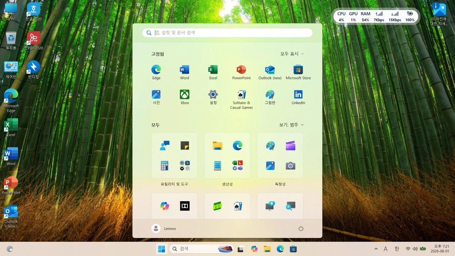
Task: Open Edge from the taskbar
Action: 280,249
